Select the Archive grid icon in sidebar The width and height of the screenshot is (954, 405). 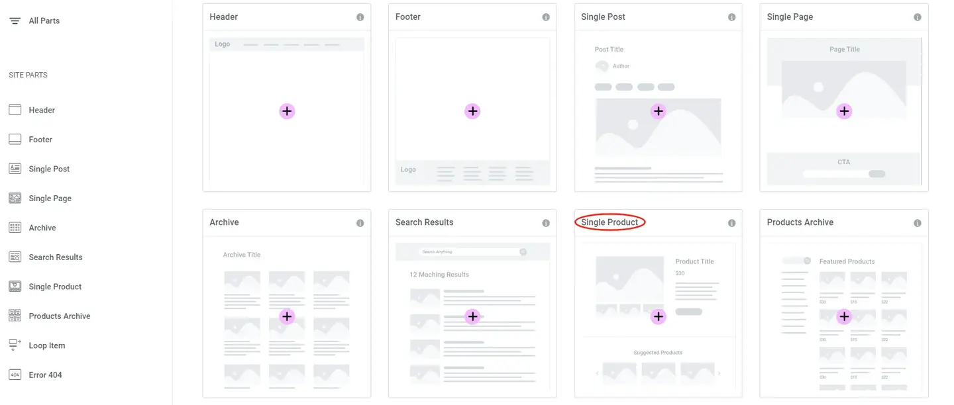tap(15, 228)
